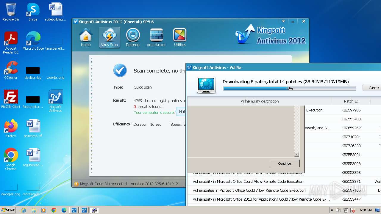This screenshot has width=381, height=214.
Task: Select patch KB2553488 cell
Action: [351, 119]
